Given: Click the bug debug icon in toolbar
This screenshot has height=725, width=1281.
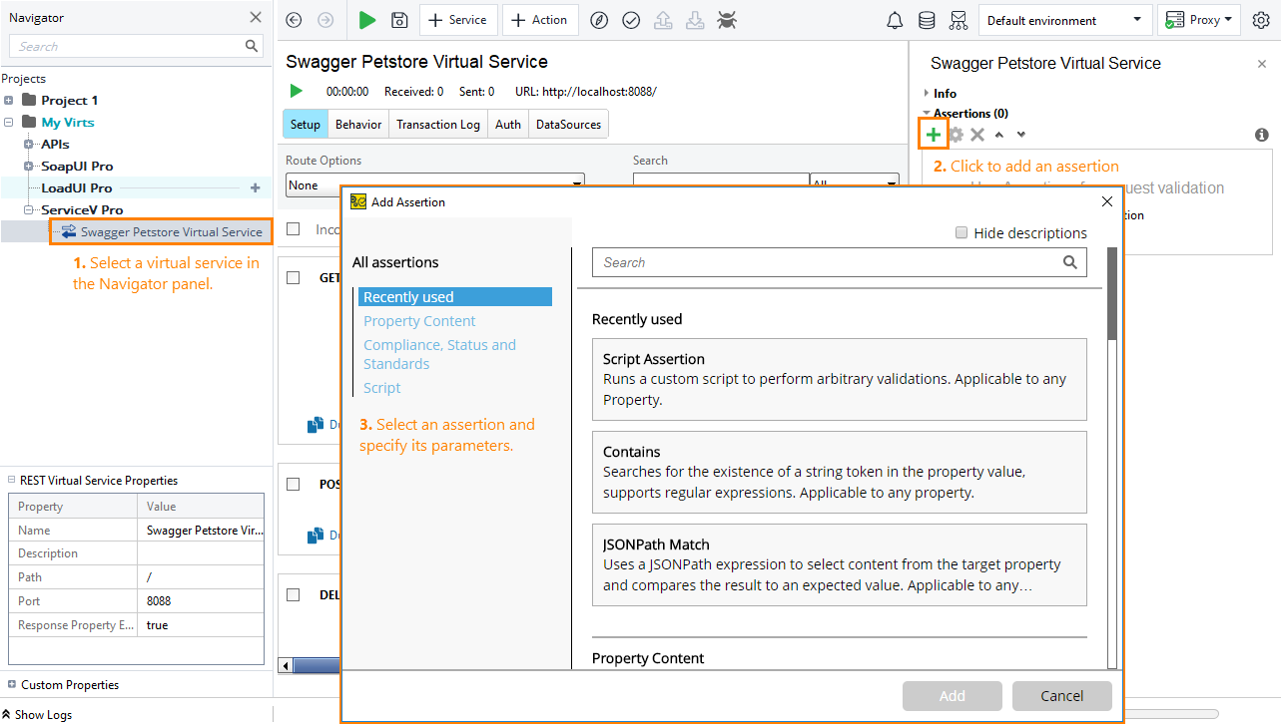Looking at the screenshot, I should tap(728, 20).
